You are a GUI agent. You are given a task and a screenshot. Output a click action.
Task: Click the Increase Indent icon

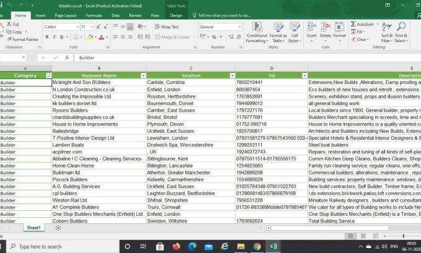pyautogui.click(x=147, y=37)
